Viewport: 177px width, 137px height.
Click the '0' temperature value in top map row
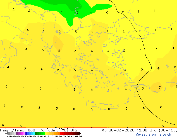tap(107, 13)
